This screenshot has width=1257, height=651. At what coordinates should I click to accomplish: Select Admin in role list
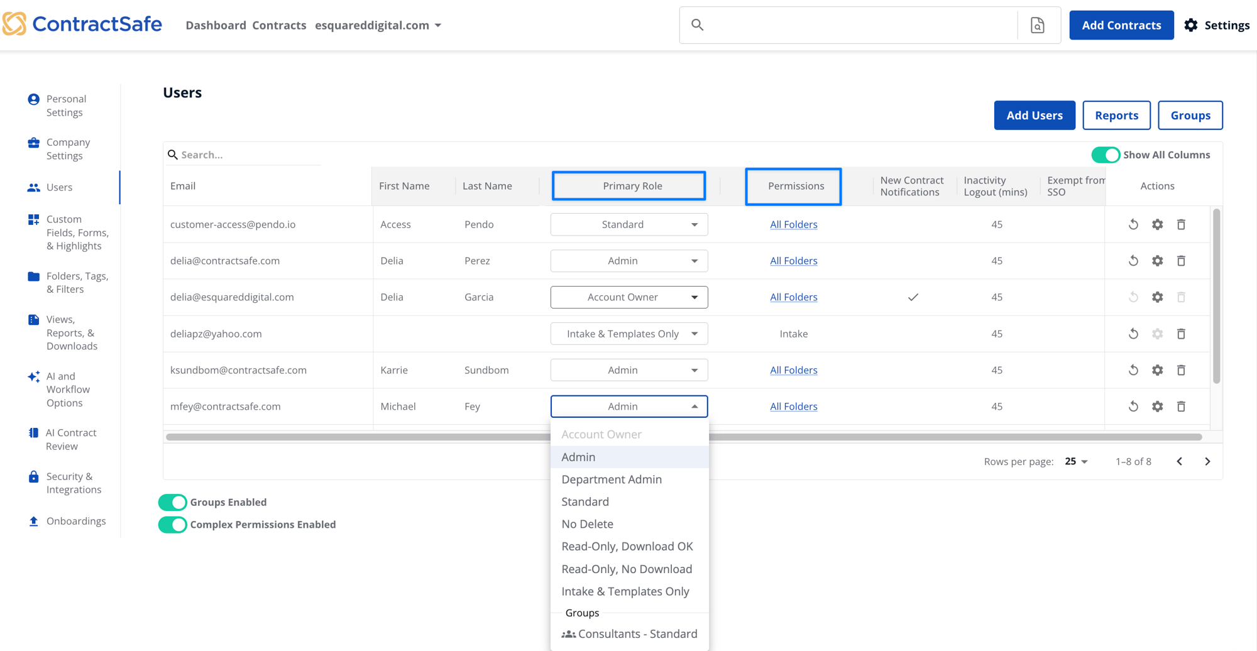coord(630,457)
